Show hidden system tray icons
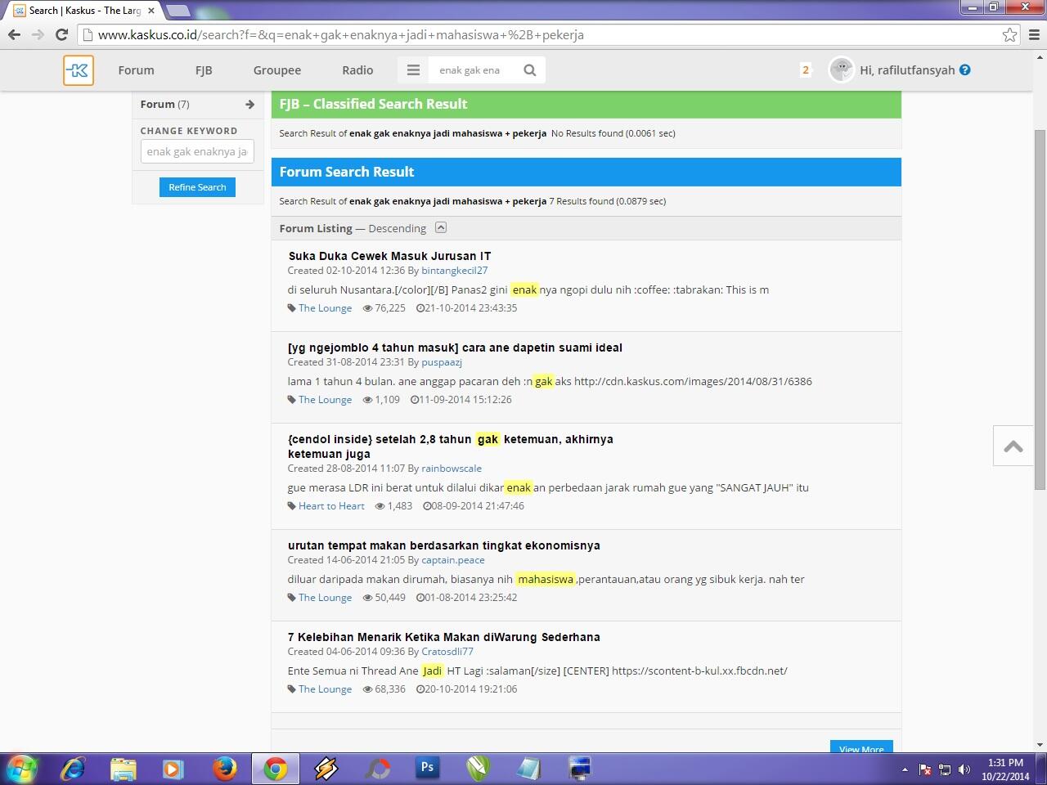This screenshot has width=1047, height=785. click(x=905, y=769)
